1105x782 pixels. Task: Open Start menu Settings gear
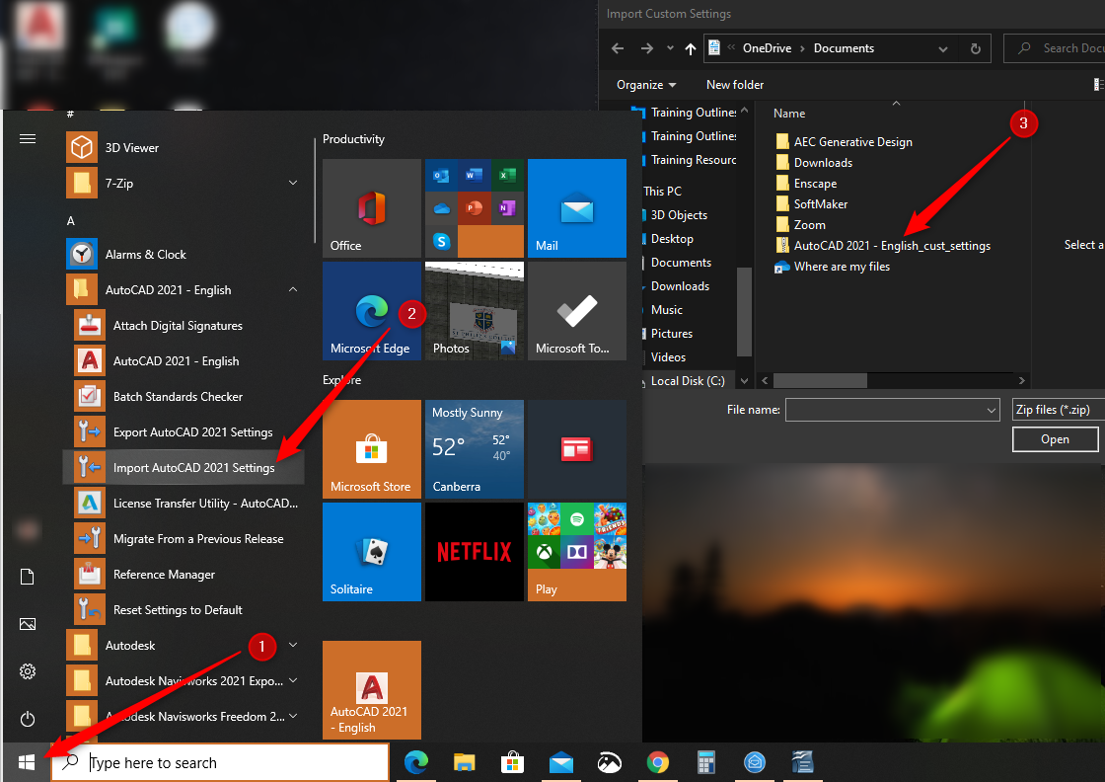pyautogui.click(x=28, y=671)
